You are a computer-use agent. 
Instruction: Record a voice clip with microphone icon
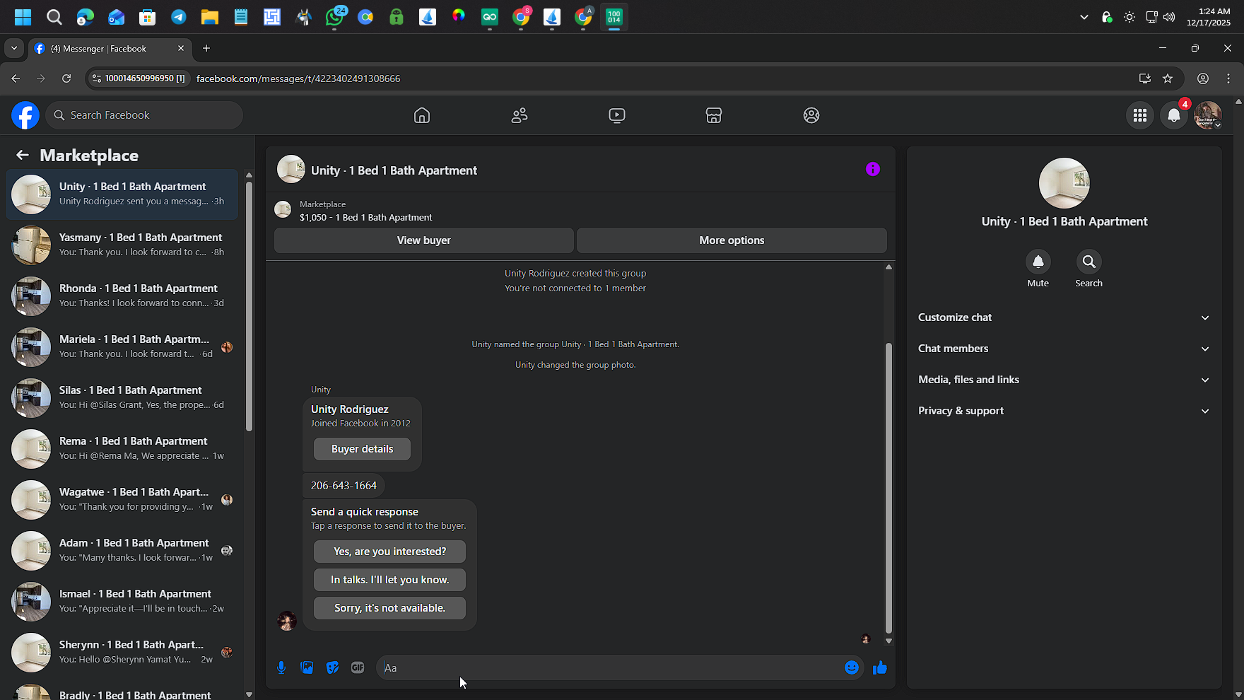[281, 667]
